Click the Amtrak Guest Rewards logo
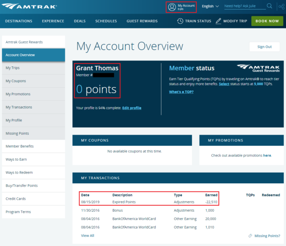The height and width of the screenshot is (246, 286). click(x=258, y=68)
